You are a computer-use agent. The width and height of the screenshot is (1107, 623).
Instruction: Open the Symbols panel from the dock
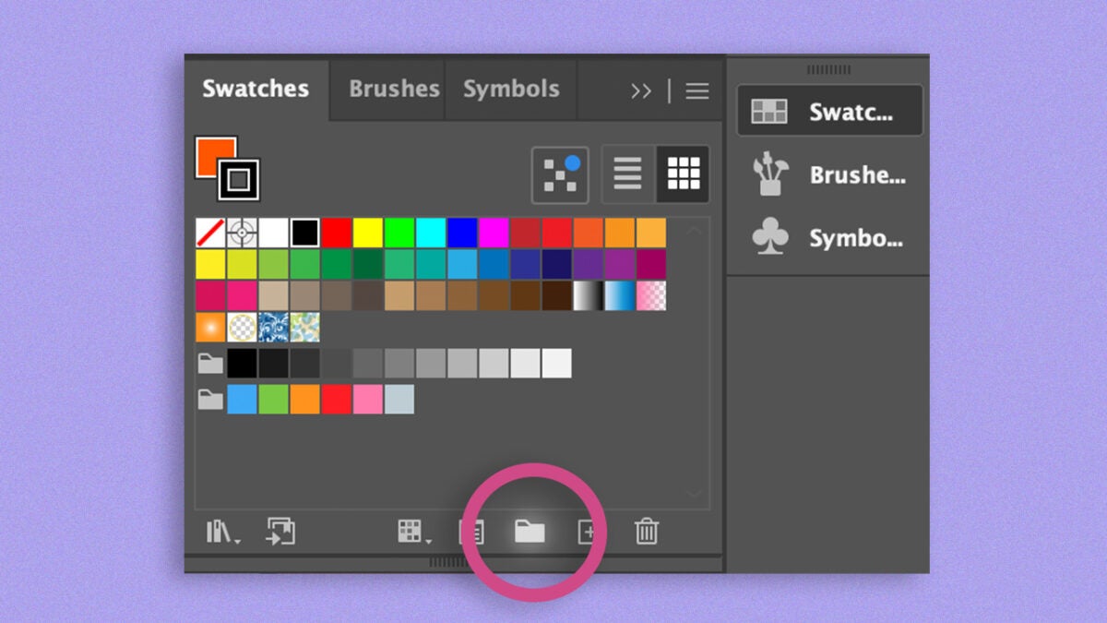pos(829,238)
